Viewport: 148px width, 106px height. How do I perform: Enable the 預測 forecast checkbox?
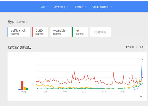click(137, 47)
